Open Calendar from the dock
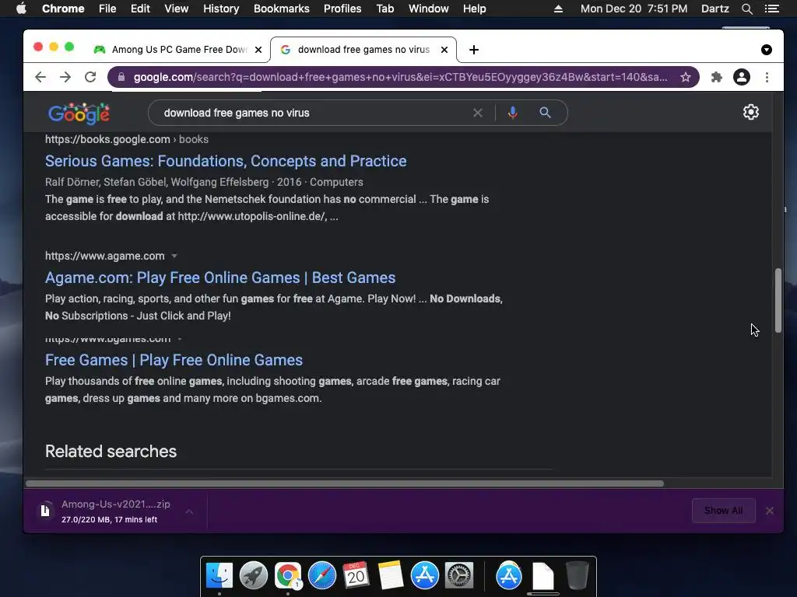797x597 pixels. pos(356,576)
